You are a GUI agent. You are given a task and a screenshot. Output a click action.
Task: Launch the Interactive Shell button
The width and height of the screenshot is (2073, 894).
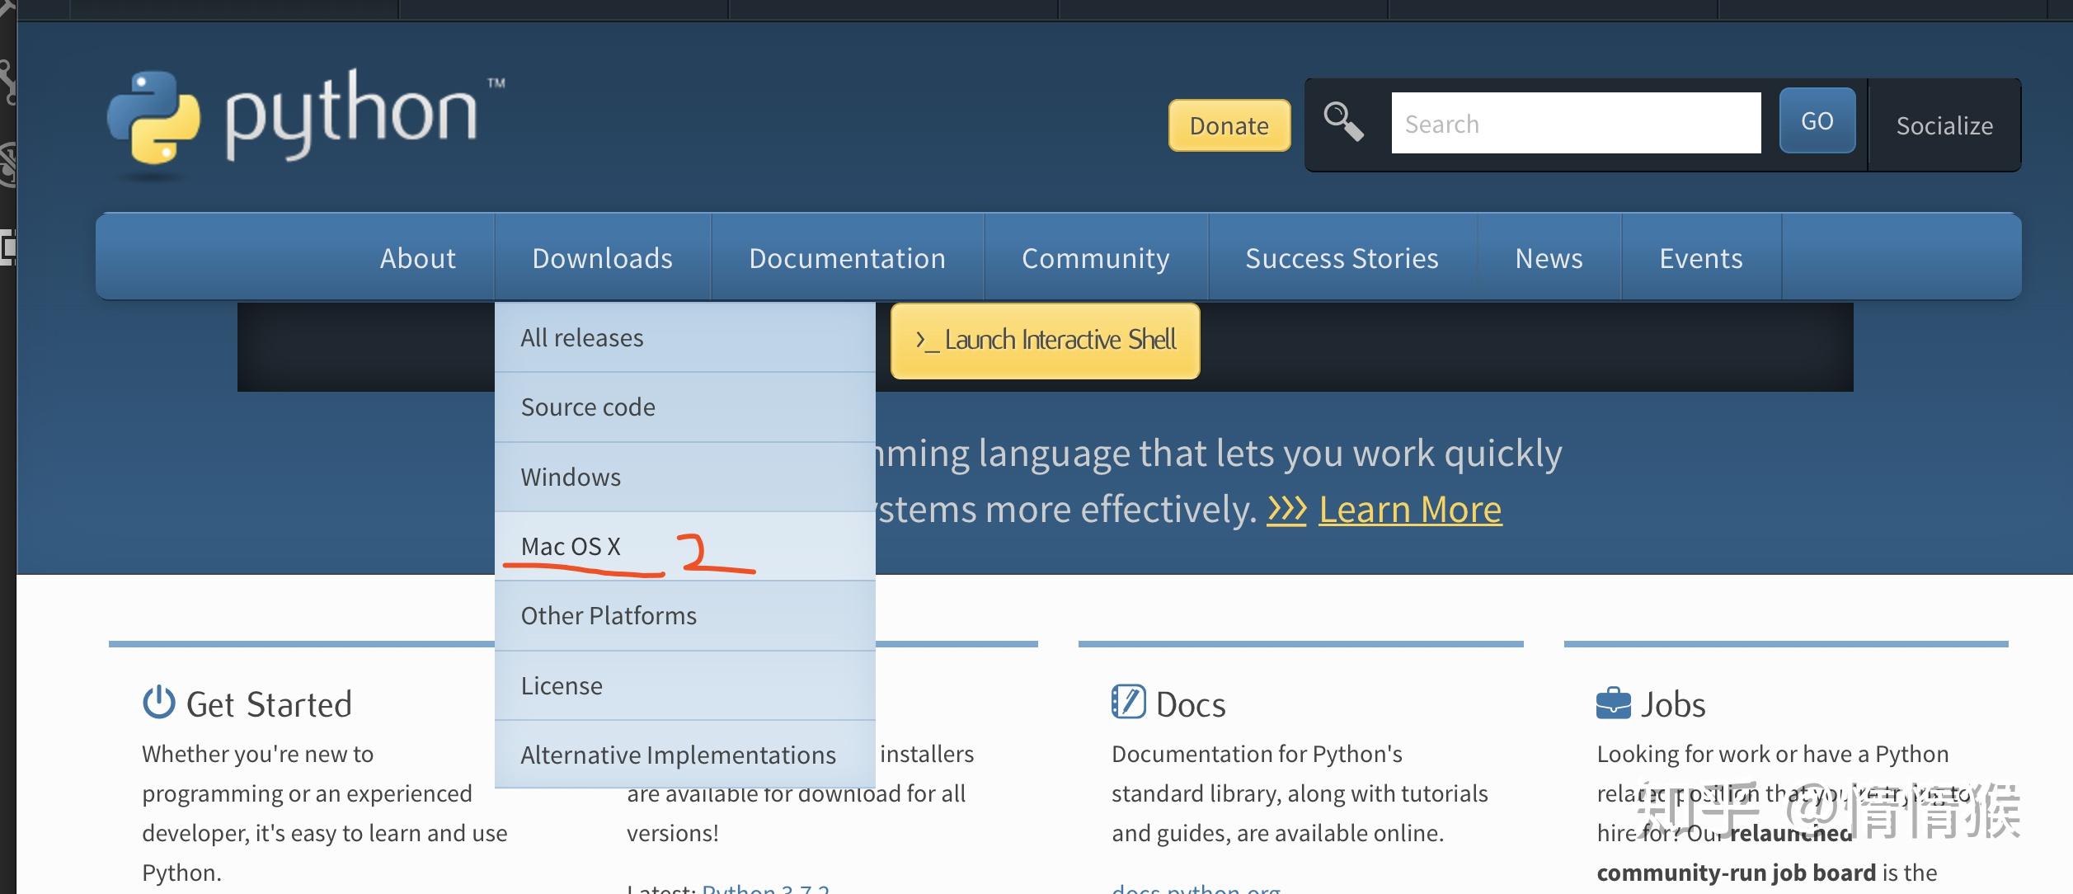[1045, 341]
